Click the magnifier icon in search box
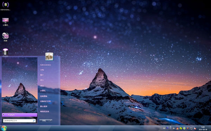 [x=34, y=121]
